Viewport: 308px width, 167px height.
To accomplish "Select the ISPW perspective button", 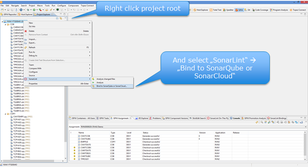I will click(239, 10).
